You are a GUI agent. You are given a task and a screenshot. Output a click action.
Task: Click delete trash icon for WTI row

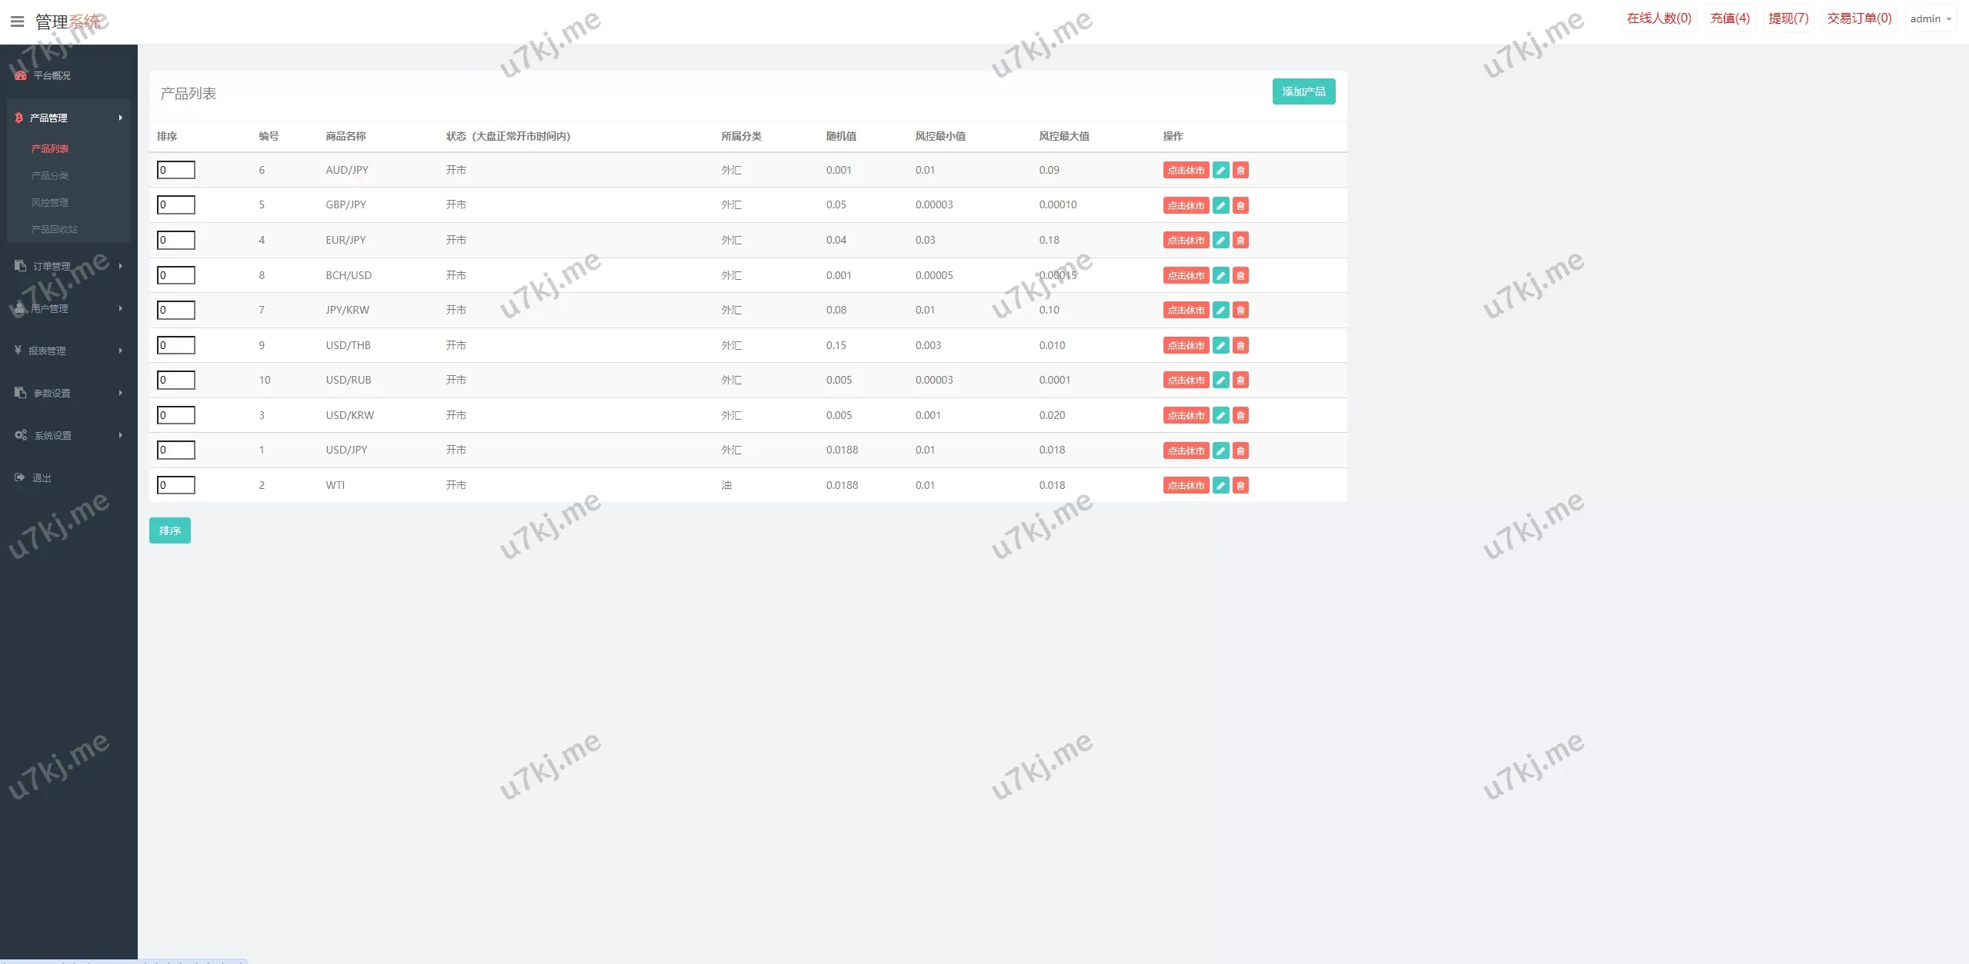click(x=1240, y=485)
